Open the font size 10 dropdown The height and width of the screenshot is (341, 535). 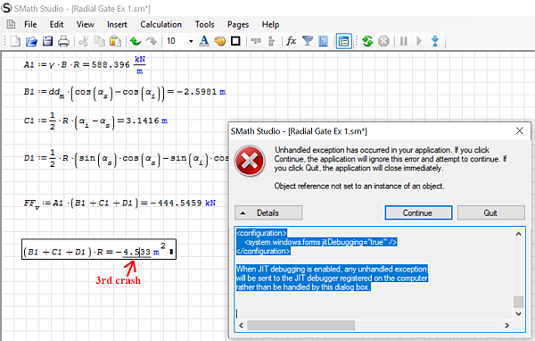pyautogui.click(x=191, y=41)
